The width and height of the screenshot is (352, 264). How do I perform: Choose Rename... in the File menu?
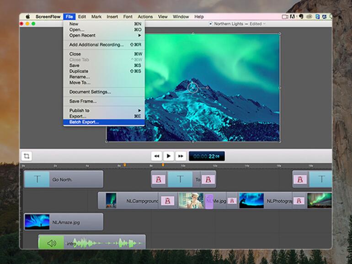(x=104, y=77)
